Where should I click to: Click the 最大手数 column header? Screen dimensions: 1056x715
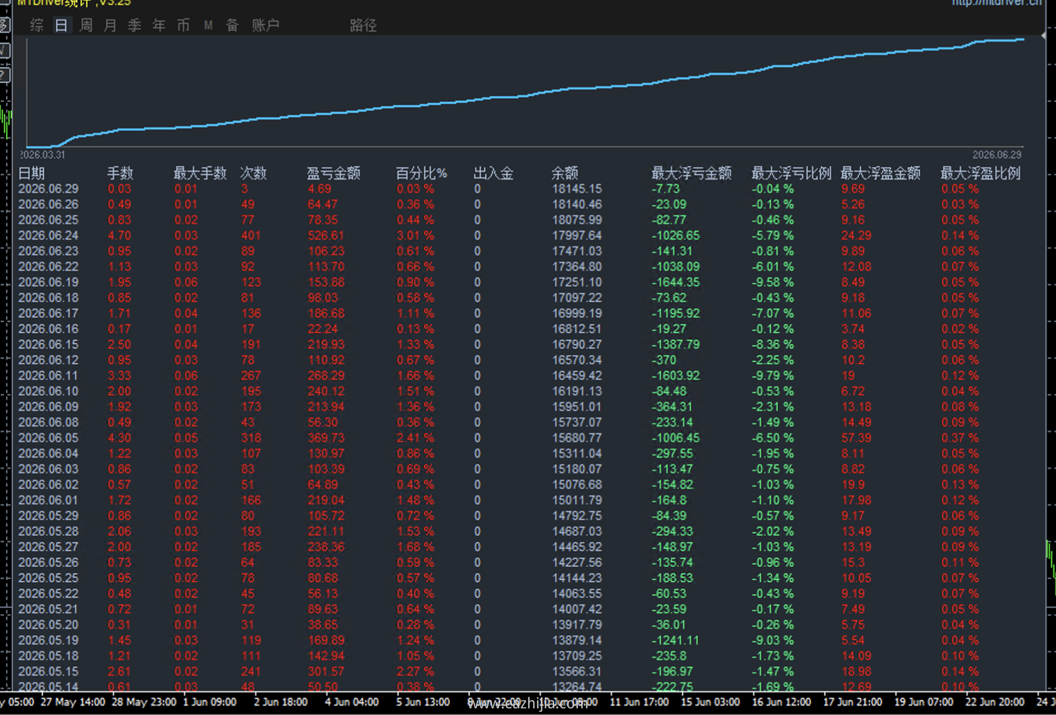[x=200, y=173]
